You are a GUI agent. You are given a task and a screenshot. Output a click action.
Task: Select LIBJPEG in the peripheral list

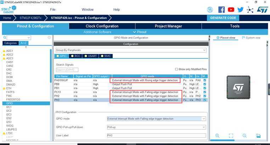click(11, 129)
